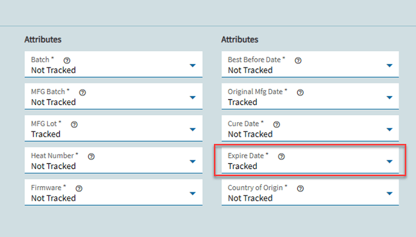Select the Best Before Date 'Not Tracked' value
The height and width of the screenshot is (237, 416).
tap(250, 70)
